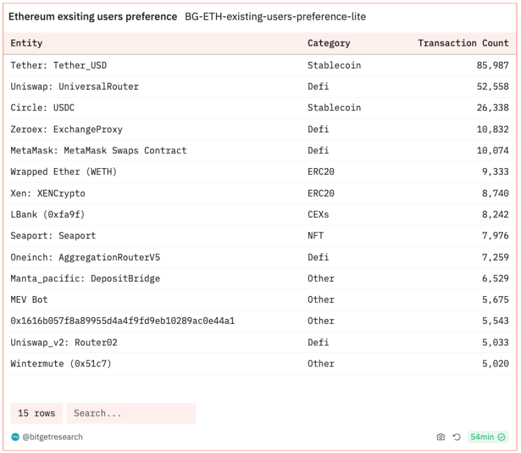Viewport: 521px width, 453px height.
Task: Click the LBank CEXs category cell
Action: [318, 214]
